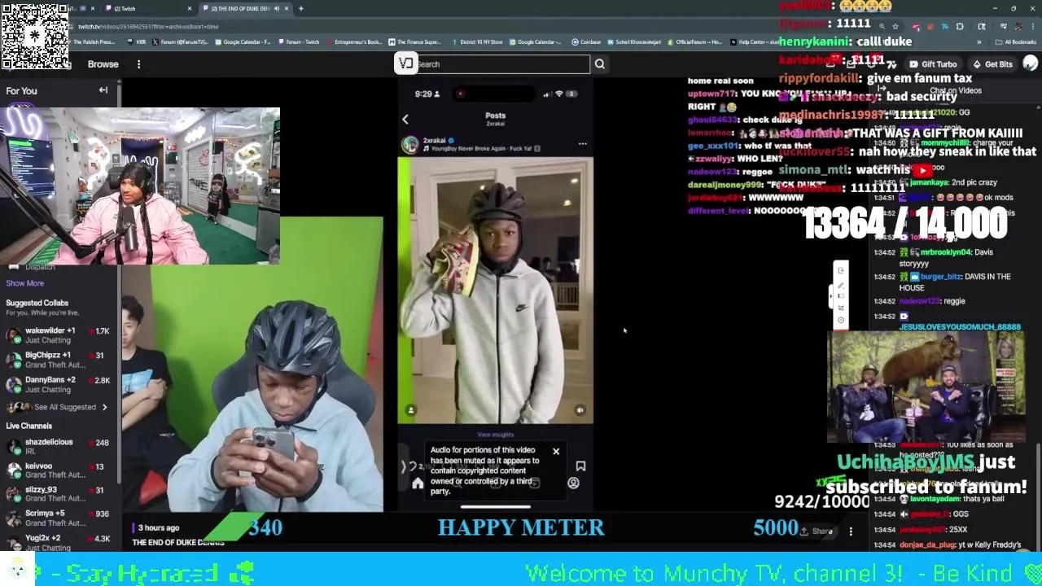
Task: Tap the tagged people icon on post
Action: point(410,410)
